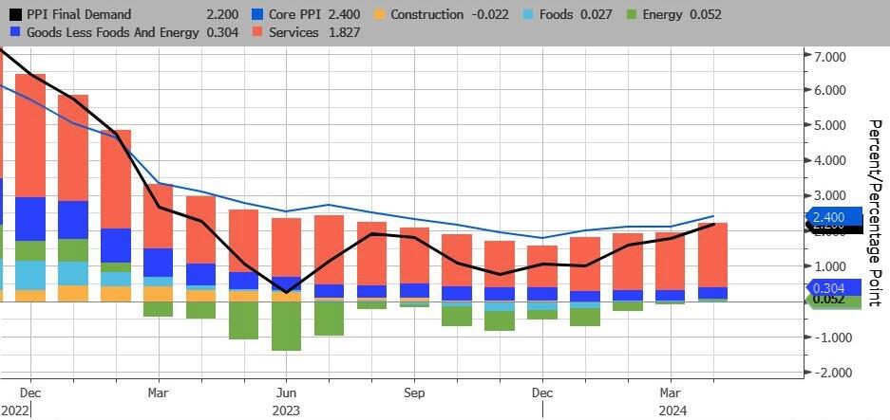Click the 2024 year label
Screen dimensions: 890x420
[672, 411]
